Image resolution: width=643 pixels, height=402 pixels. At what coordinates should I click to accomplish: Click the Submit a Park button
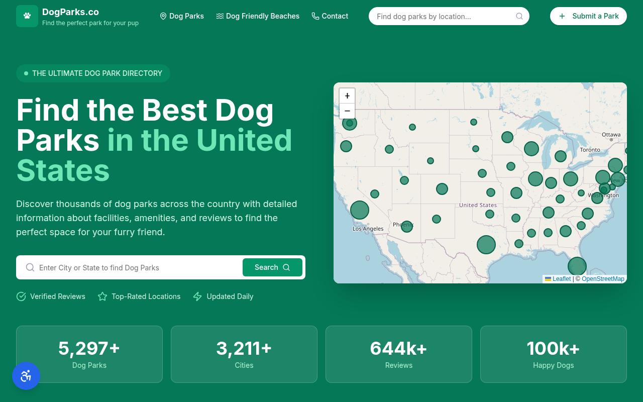(x=588, y=16)
